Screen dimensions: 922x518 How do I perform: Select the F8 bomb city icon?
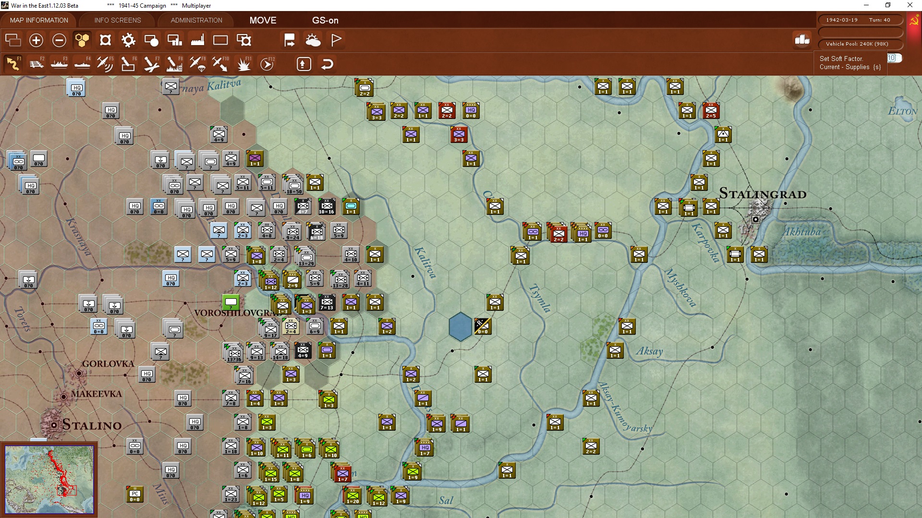(174, 64)
